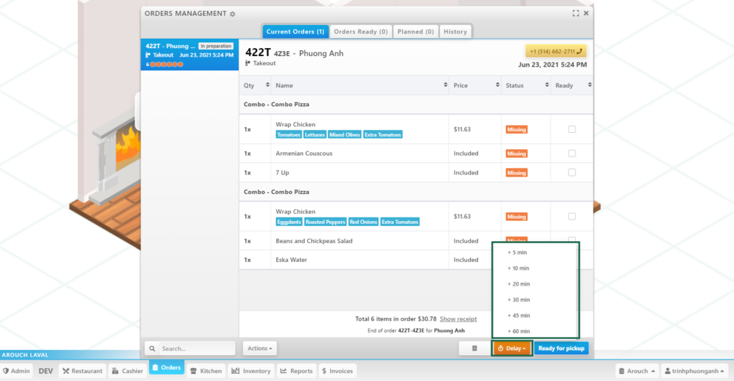Click the receipt list icon button
The image size is (734, 381).
[x=474, y=348]
